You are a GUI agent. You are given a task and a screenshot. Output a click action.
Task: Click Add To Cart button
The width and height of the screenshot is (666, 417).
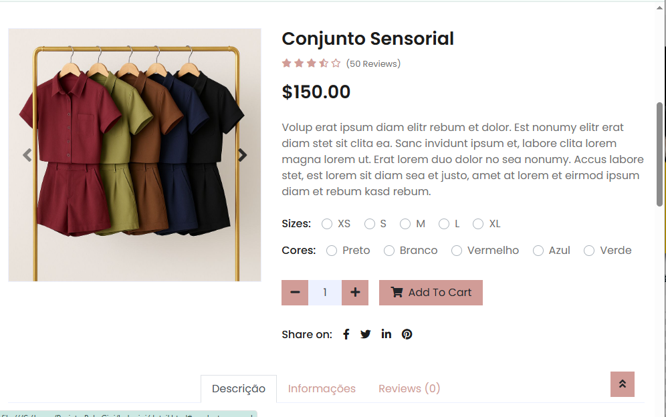[x=431, y=293]
